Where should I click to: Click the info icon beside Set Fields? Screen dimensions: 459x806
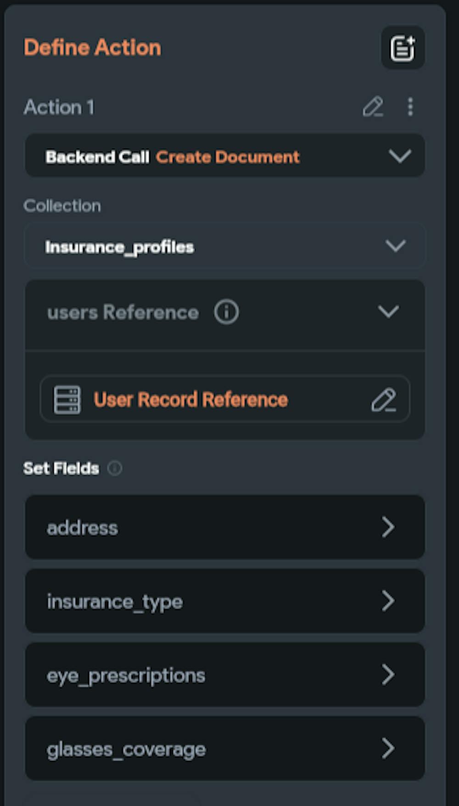115,468
